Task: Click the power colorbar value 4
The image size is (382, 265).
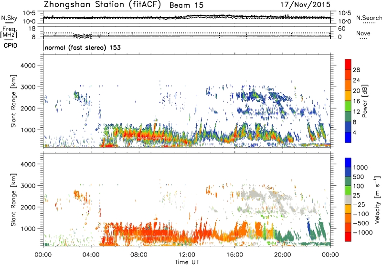Action: (x=354, y=132)
